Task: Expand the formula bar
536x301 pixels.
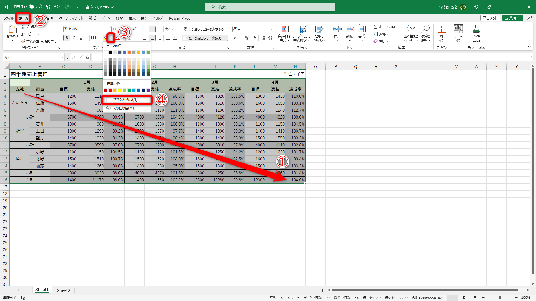Action: [x=531, y=57]
